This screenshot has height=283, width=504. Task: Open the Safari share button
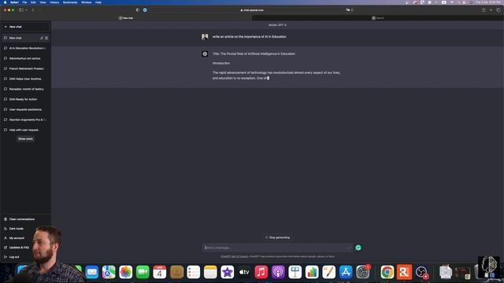pos(484,10)
